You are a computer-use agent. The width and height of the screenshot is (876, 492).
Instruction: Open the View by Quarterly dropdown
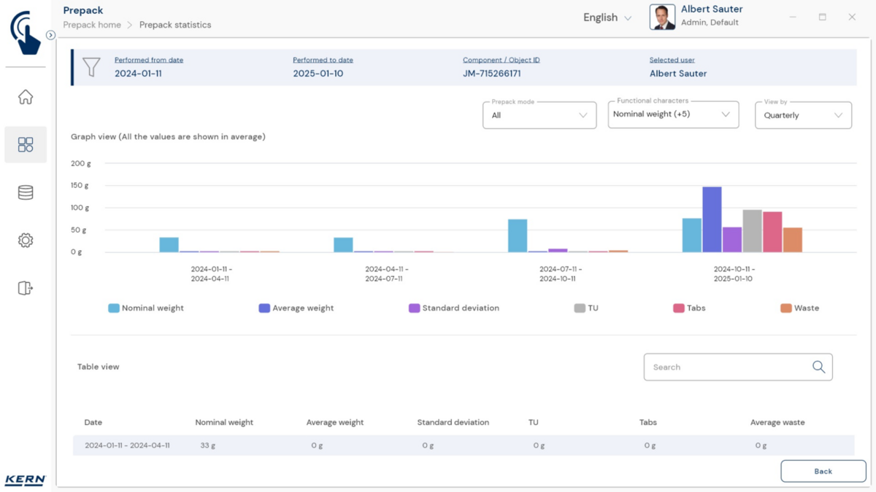pyautogui.click(x=802, y=115)
